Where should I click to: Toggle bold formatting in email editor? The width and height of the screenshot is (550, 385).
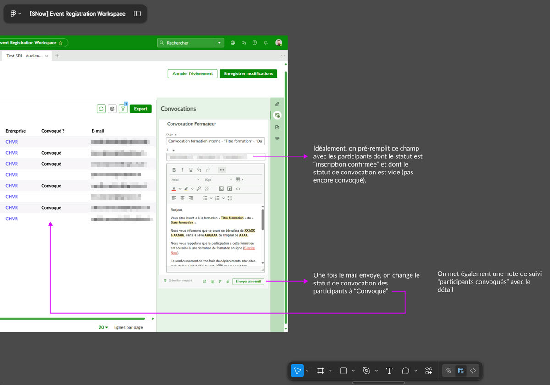tap(174, 170)
